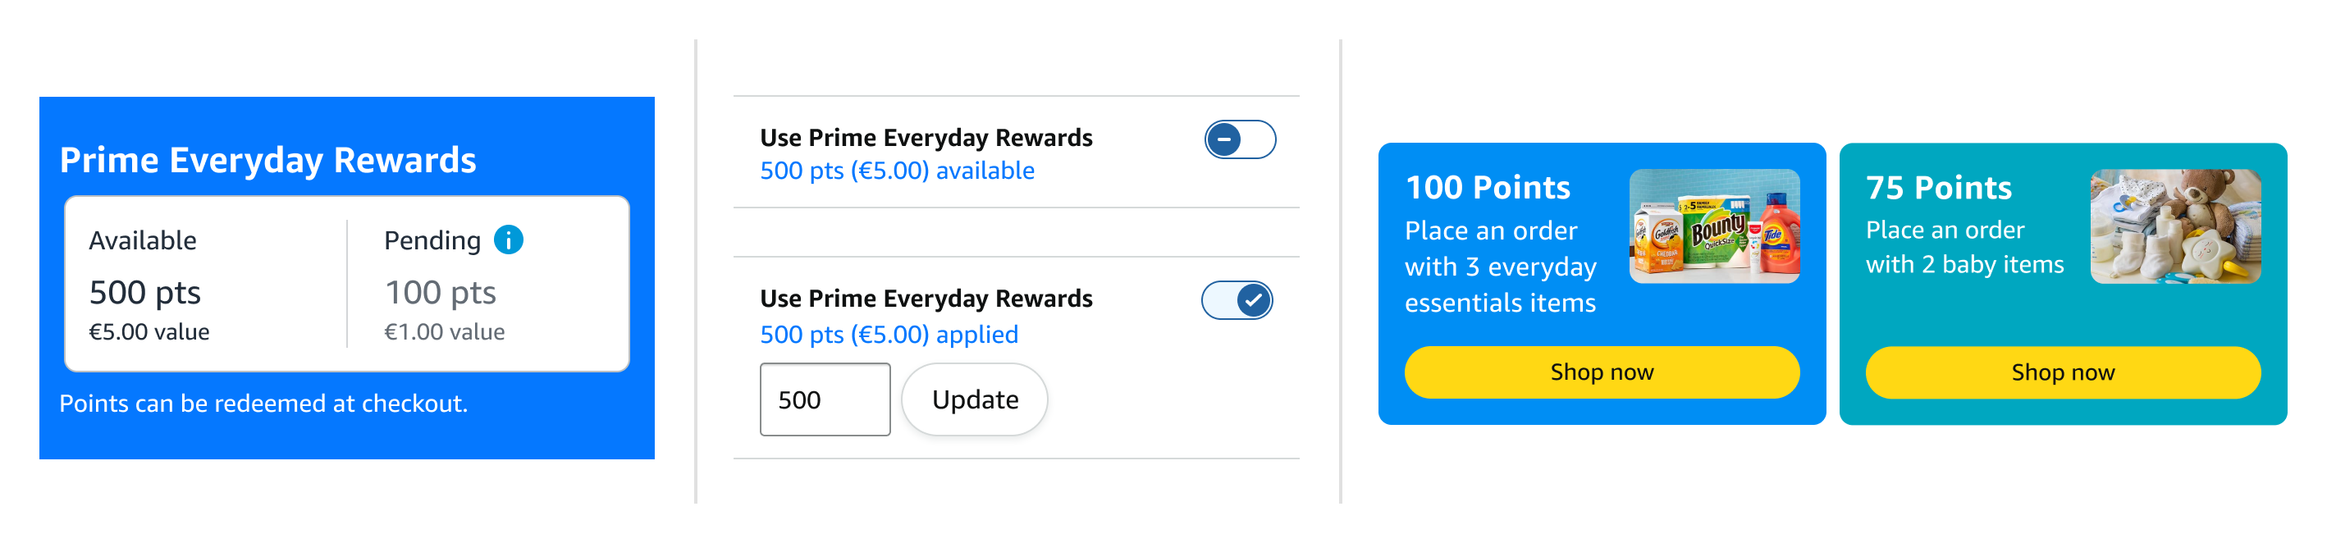The height and width of the screenshot is (543, 2327).
Task: Turn off the checked Prime Rewards toggle
Action: (1237, 301)
